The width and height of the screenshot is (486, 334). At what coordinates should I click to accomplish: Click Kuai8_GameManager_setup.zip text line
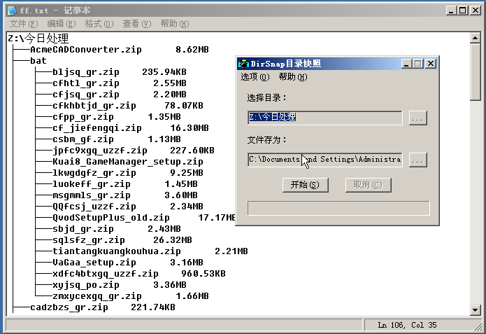point(128,162)
